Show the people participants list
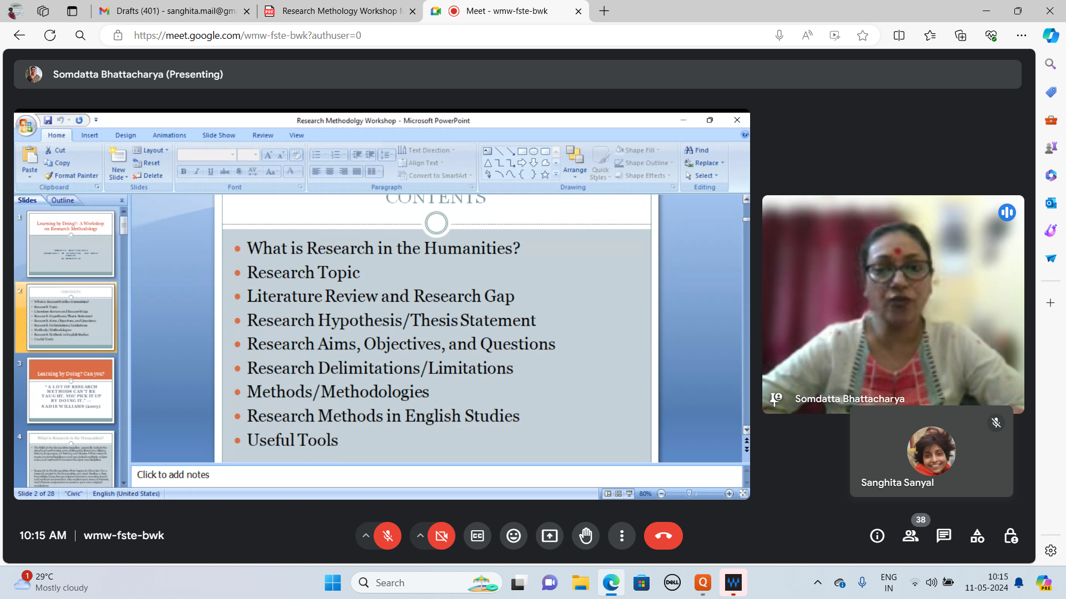This screenshot has height=599, width=1066. (911, 536)
